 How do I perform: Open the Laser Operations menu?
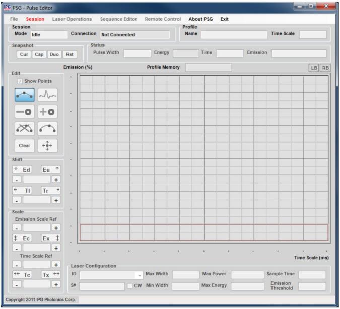(72, 19)
